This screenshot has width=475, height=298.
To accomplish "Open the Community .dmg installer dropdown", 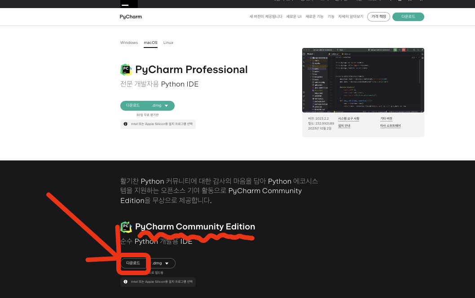I will [161, 263].
